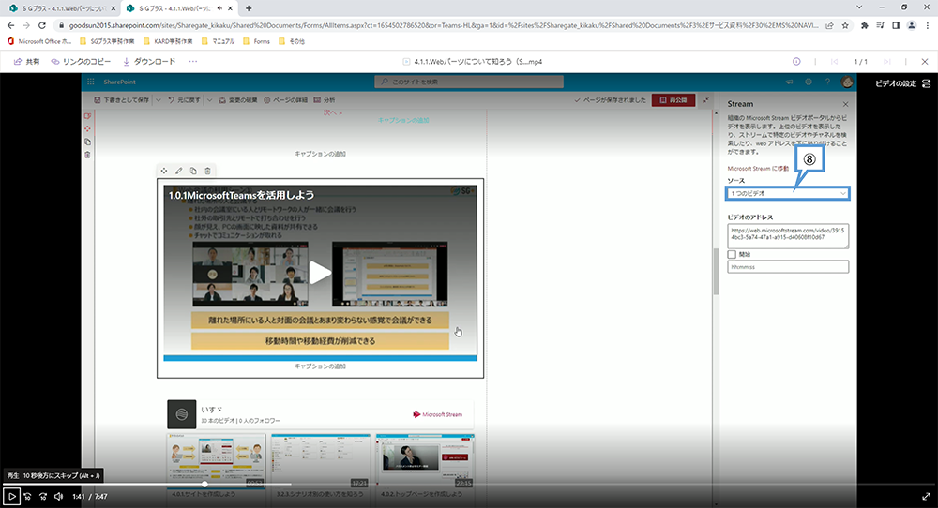Go to previous file arrow in viewer

(835, 62)
